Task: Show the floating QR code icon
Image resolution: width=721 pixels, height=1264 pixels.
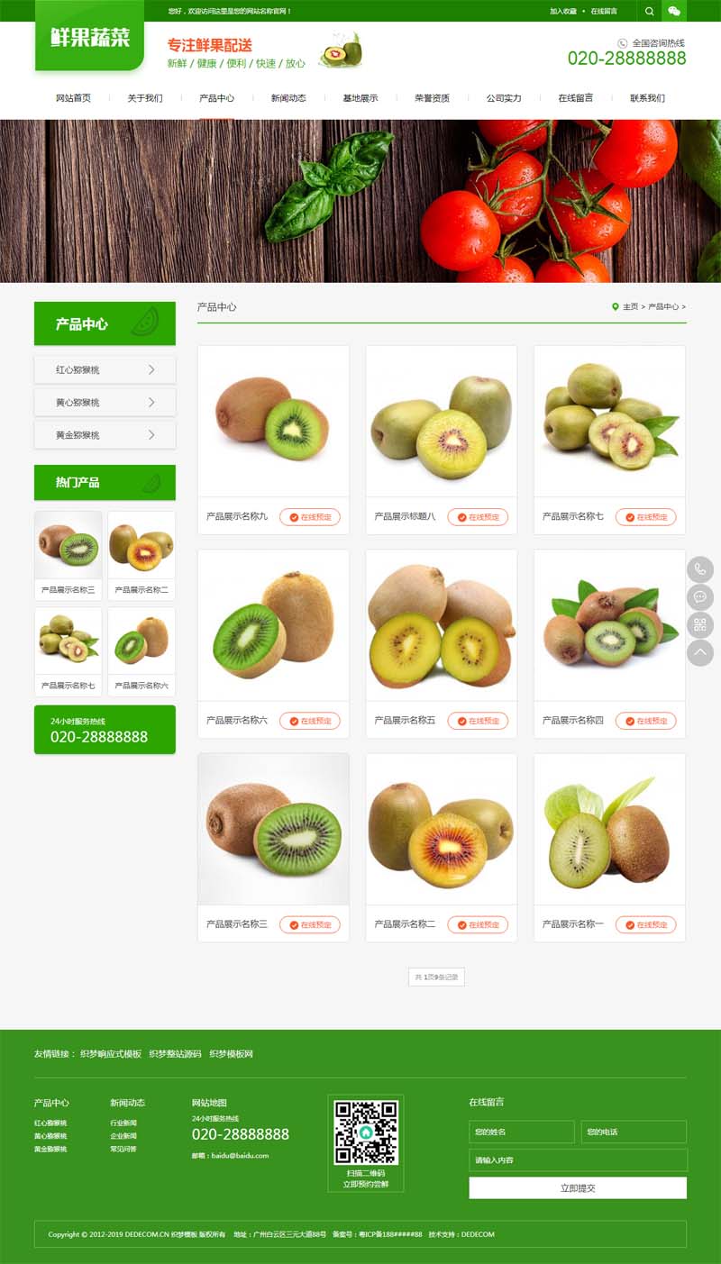Action: 700,625
